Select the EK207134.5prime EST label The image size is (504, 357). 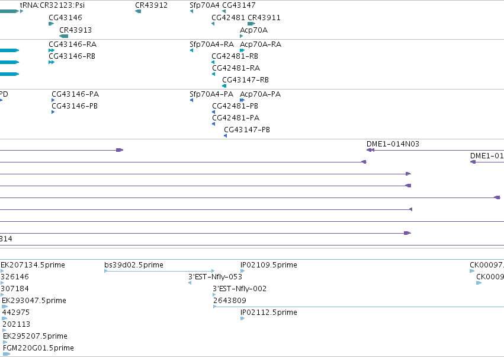[33, 265]
